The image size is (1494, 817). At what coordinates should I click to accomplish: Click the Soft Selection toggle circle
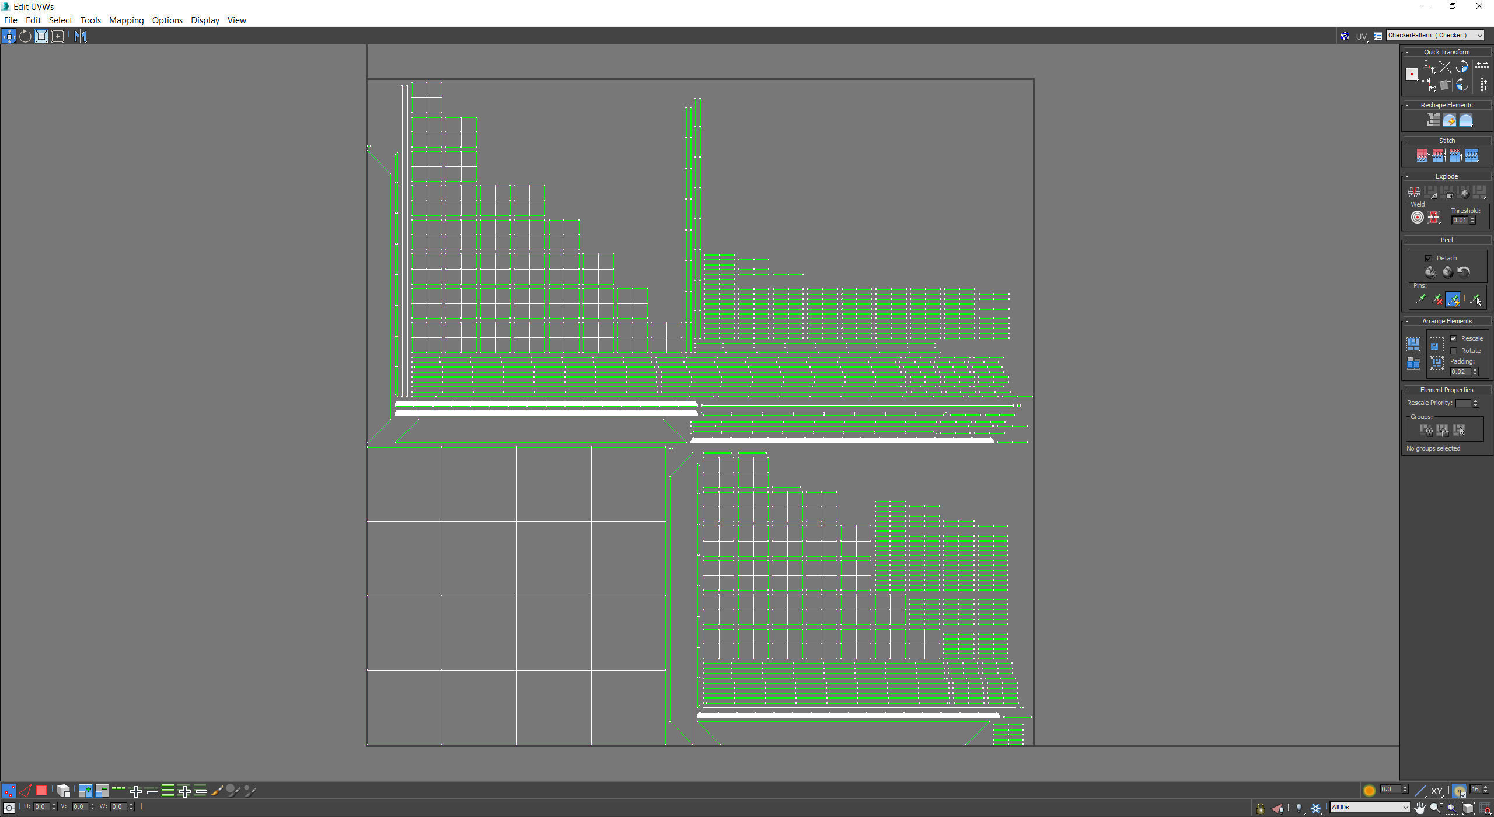click(x=1369, y=791)
